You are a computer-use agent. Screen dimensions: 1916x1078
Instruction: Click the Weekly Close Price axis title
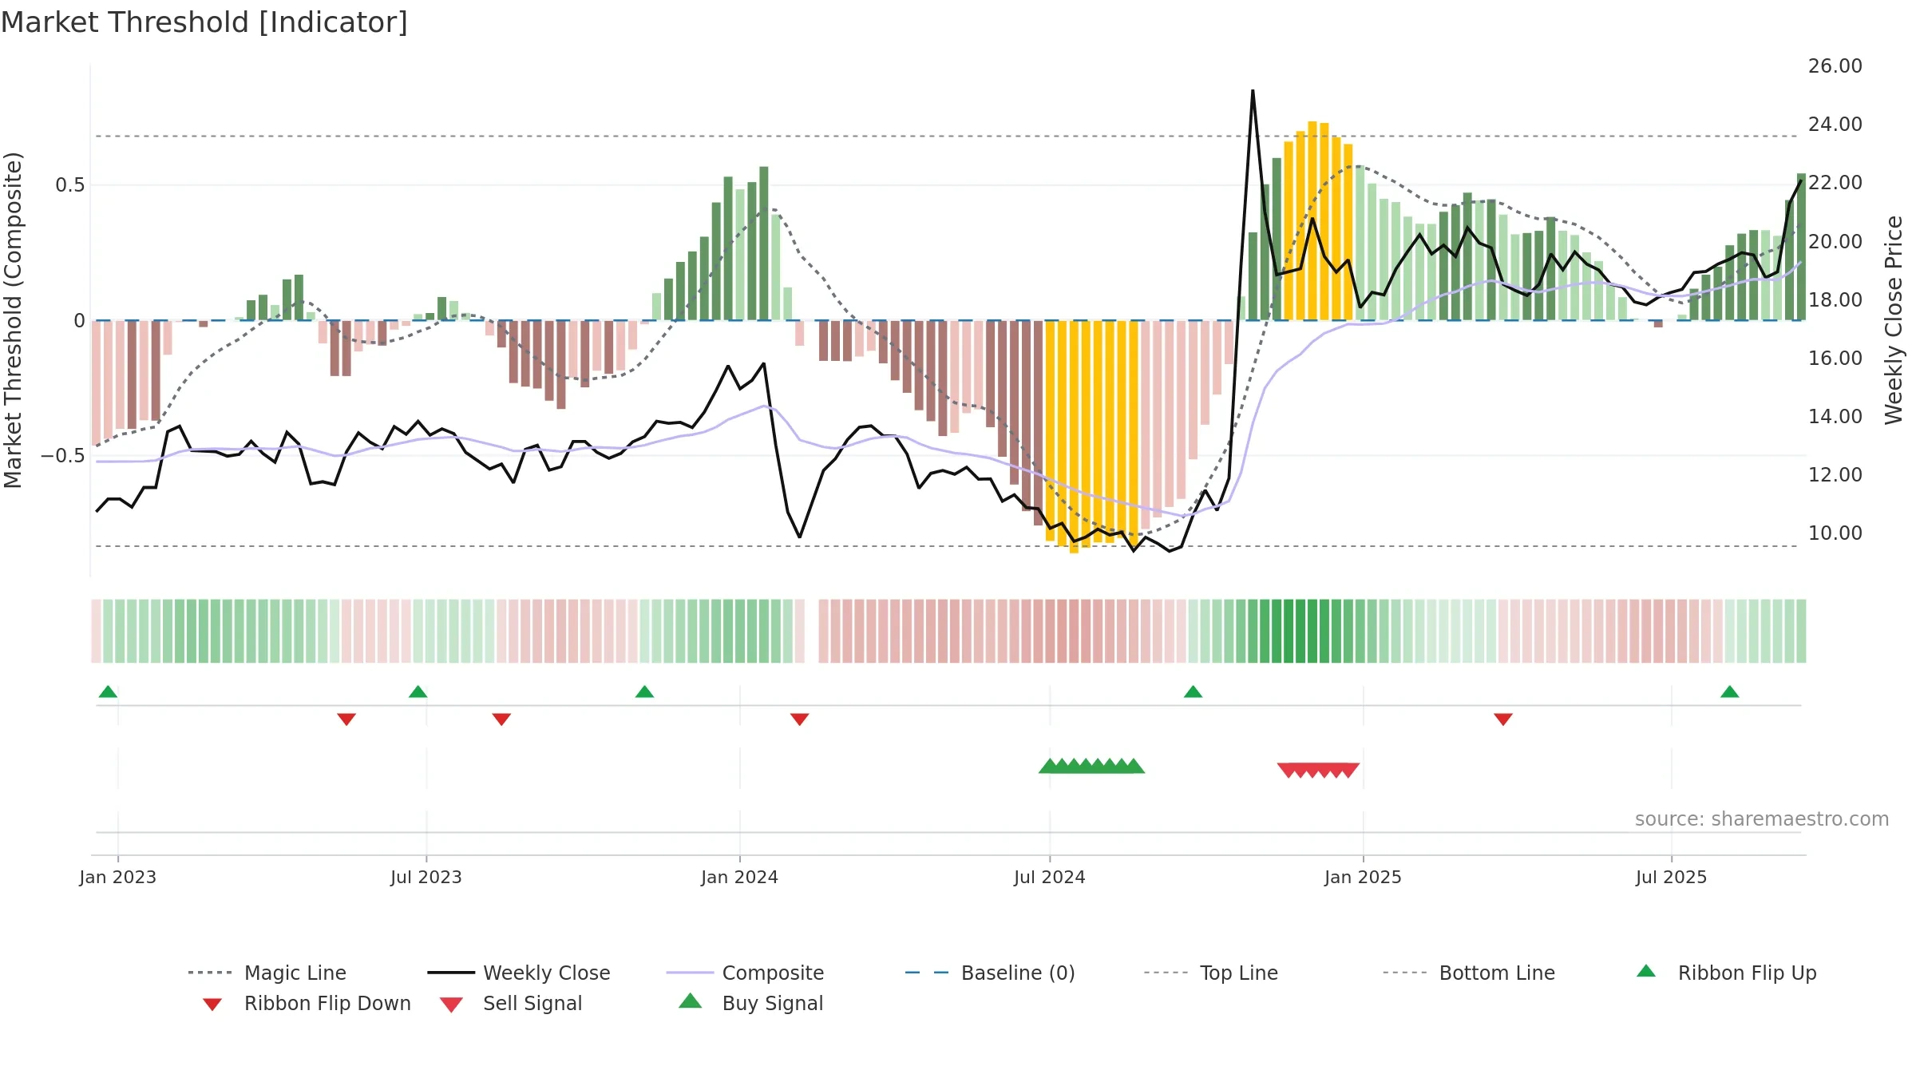point(1894,320)
